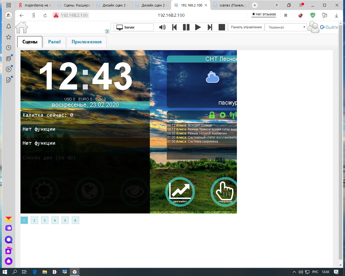
Task: Go to scene page 1
Action: pyautogui.click(x=24, y=220)
